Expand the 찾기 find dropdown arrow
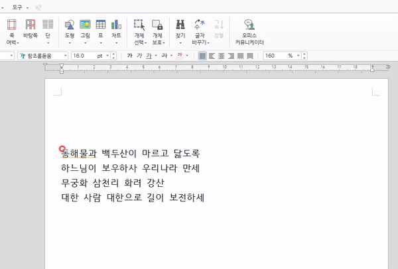Screen dimensions: 398x269 point(180,43)
